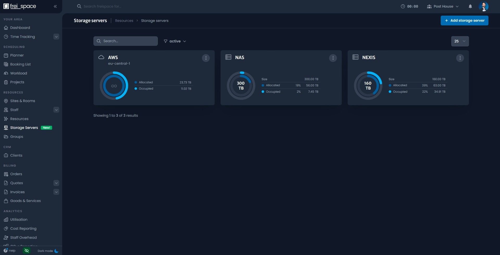Collapse the sidebar with the double chevron

tap(55, 6)
